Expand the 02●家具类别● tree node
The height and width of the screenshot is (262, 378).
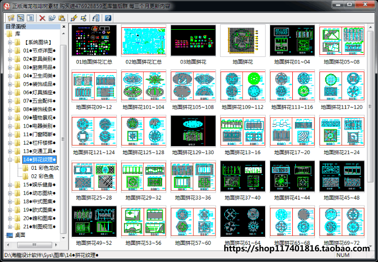click(10, 59)
